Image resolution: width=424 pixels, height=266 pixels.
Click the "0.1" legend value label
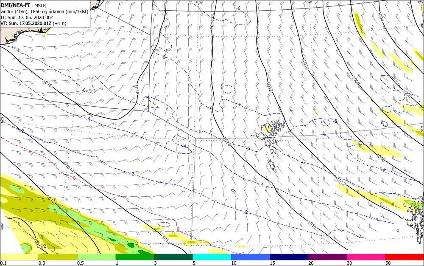coord(3,263)
